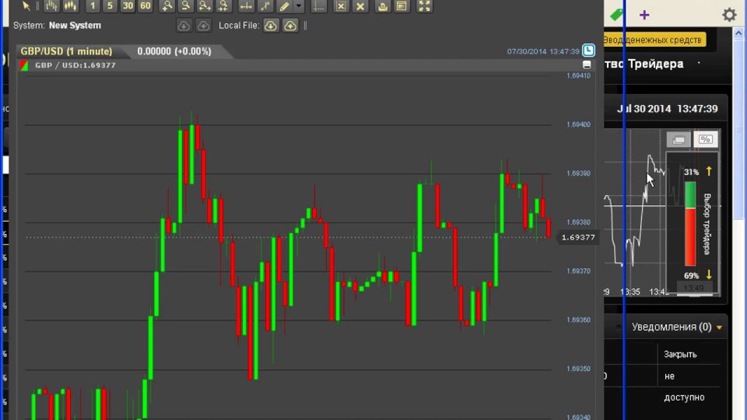Screen dimensions: 747x420
Task: Click the Закрыть column header
Action: tap(680, 354)
